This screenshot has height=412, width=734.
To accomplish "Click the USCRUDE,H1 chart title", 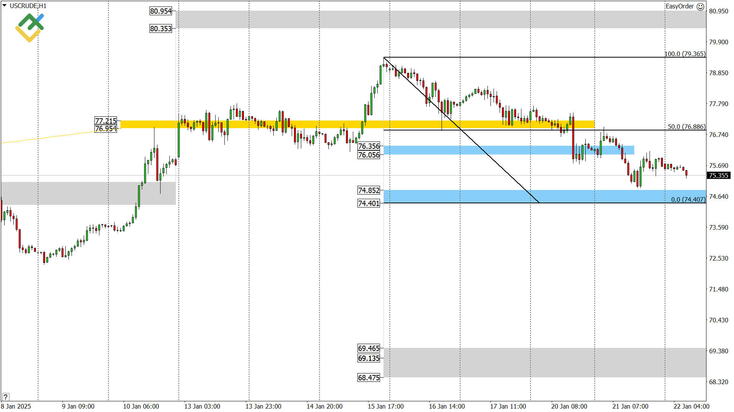I will (28, 6).
